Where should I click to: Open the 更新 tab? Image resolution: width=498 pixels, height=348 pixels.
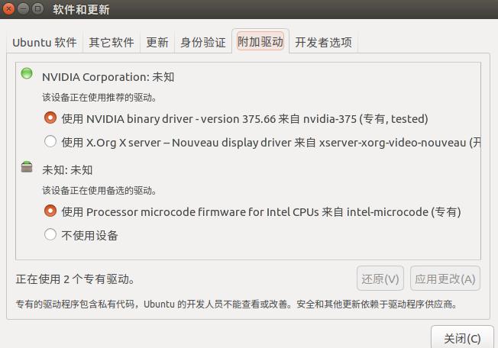click(157, 42)
